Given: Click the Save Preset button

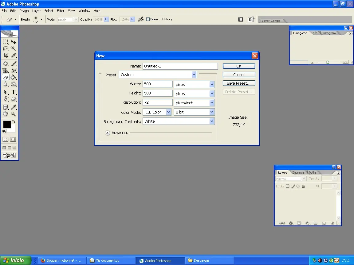Looking at the screenshot, I should [x=239, y=83].
